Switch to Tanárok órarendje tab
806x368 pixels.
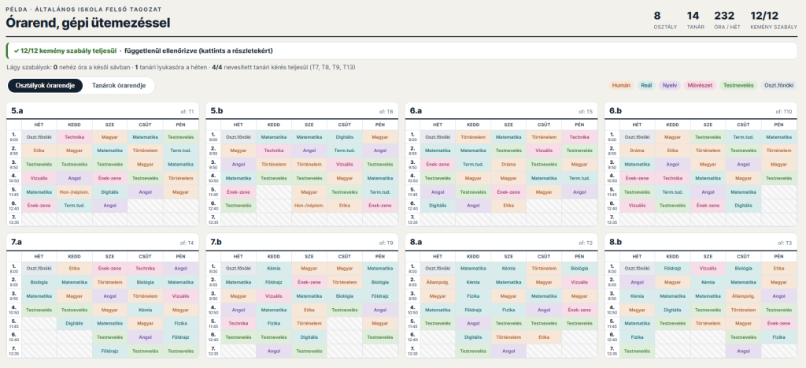point(118,86)
